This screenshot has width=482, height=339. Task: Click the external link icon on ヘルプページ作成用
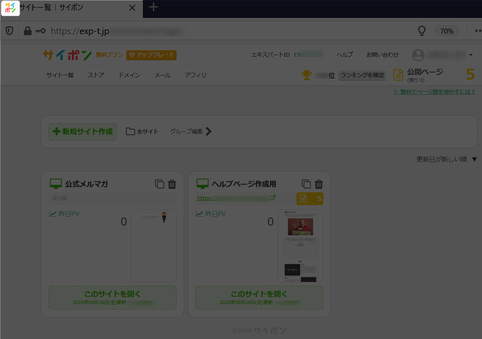(273, 197)
